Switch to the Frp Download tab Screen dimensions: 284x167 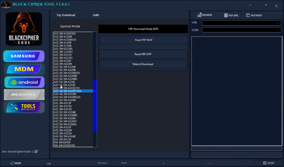[x=66, y=15]
